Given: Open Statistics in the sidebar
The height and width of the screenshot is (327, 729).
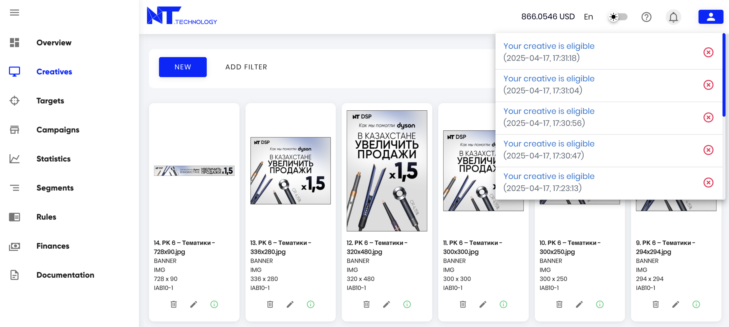Looking at the screenshot, I should pyautogui.click(x=53, y=159).
